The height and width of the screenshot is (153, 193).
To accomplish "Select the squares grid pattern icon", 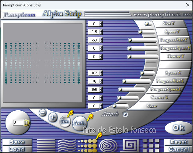I will 151,146.
